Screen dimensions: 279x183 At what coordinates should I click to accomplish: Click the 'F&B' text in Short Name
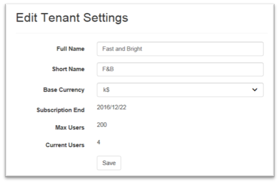[108, 69]
